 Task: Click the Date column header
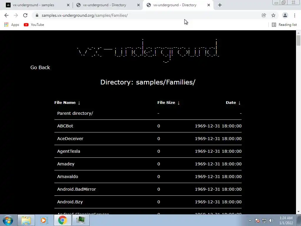coord(231,103)
